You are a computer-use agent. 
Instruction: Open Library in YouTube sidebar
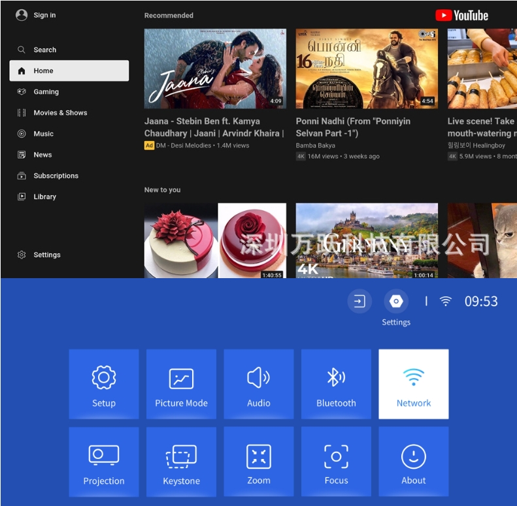click(x=69, y=197)
